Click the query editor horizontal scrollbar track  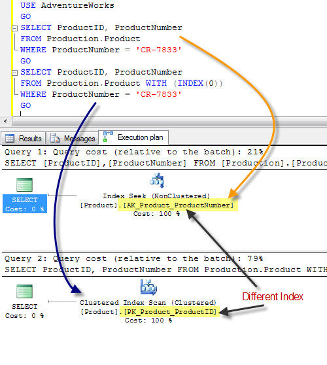click(x=169, y=122)
